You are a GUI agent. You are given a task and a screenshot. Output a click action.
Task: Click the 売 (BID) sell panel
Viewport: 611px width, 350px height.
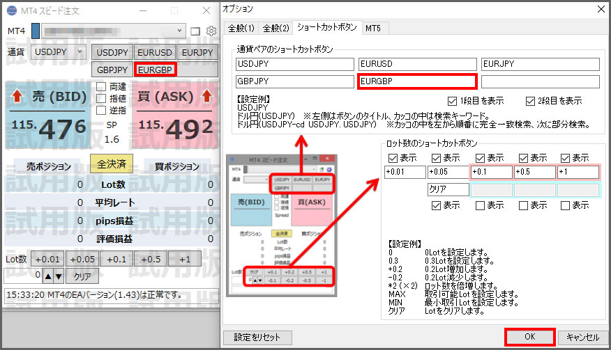[49, 116]
